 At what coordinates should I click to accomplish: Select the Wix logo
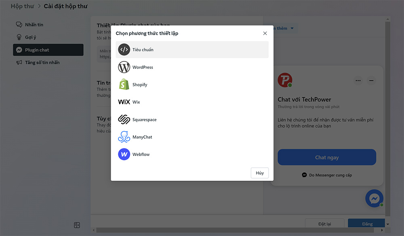click(124, 102)
